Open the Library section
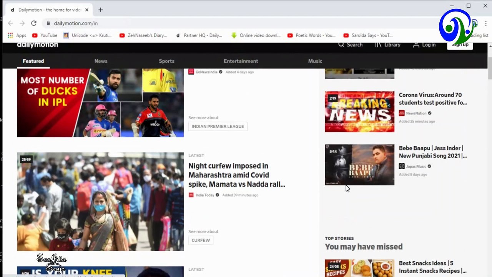The width and height of the screenshot is (492, 277). tap(387, 45)
